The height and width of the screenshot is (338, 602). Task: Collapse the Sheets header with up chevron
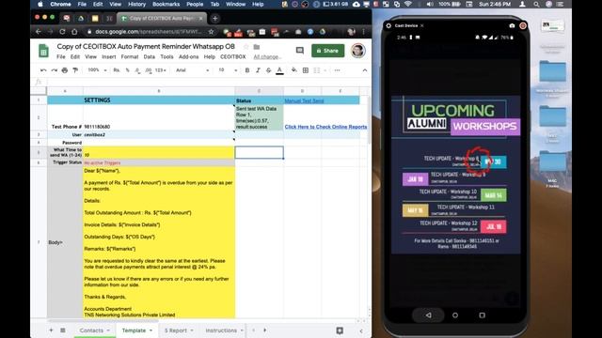click(365, 70)
